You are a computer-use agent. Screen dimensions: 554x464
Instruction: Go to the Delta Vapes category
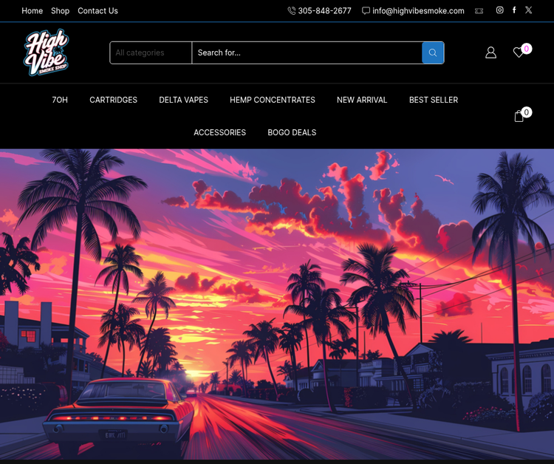(x=183, y=100)
